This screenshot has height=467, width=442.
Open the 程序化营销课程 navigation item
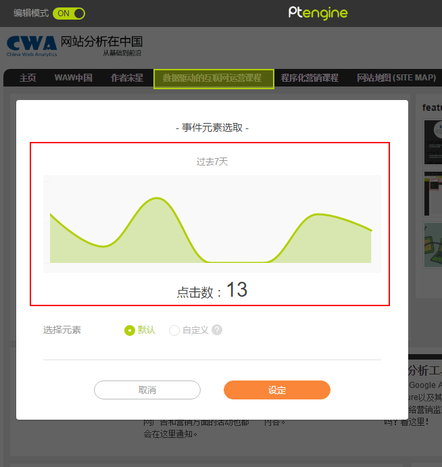310,78
